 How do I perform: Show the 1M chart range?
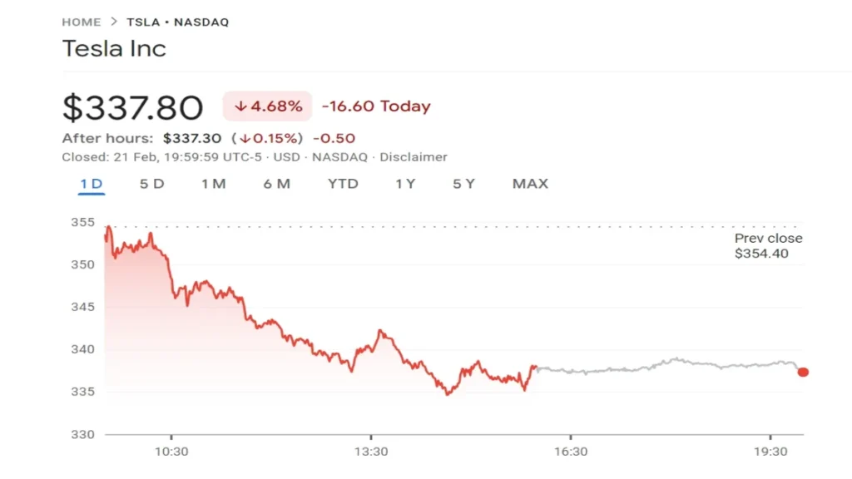(x=214, y=184)
